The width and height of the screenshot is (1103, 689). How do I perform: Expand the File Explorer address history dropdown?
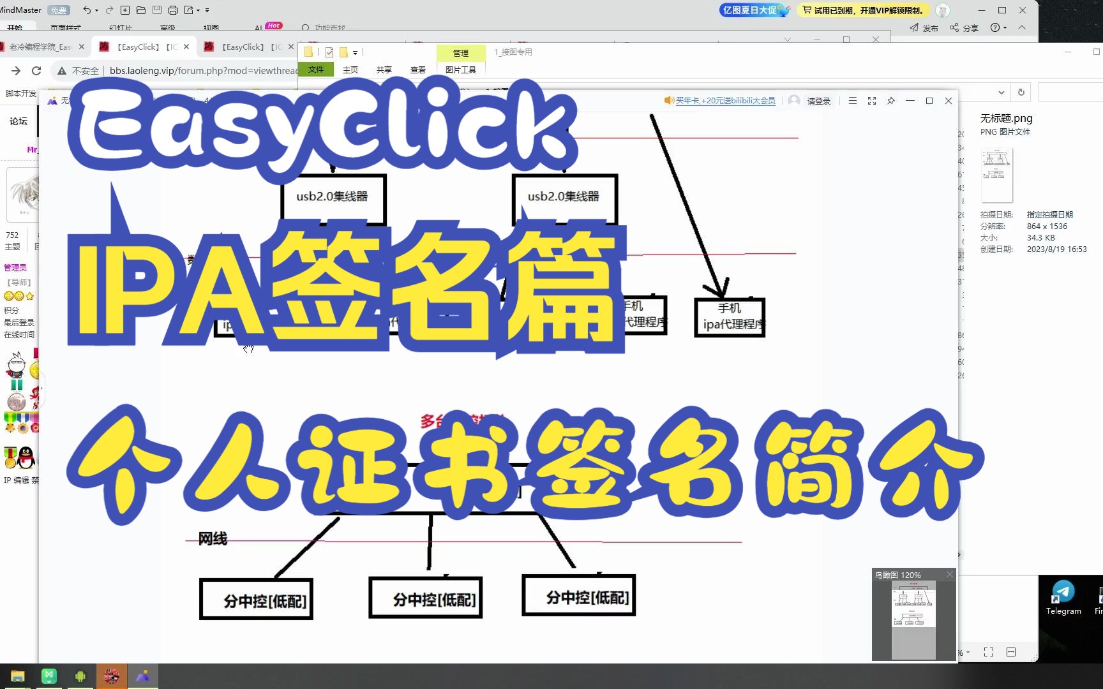[x=1001, y=93]
